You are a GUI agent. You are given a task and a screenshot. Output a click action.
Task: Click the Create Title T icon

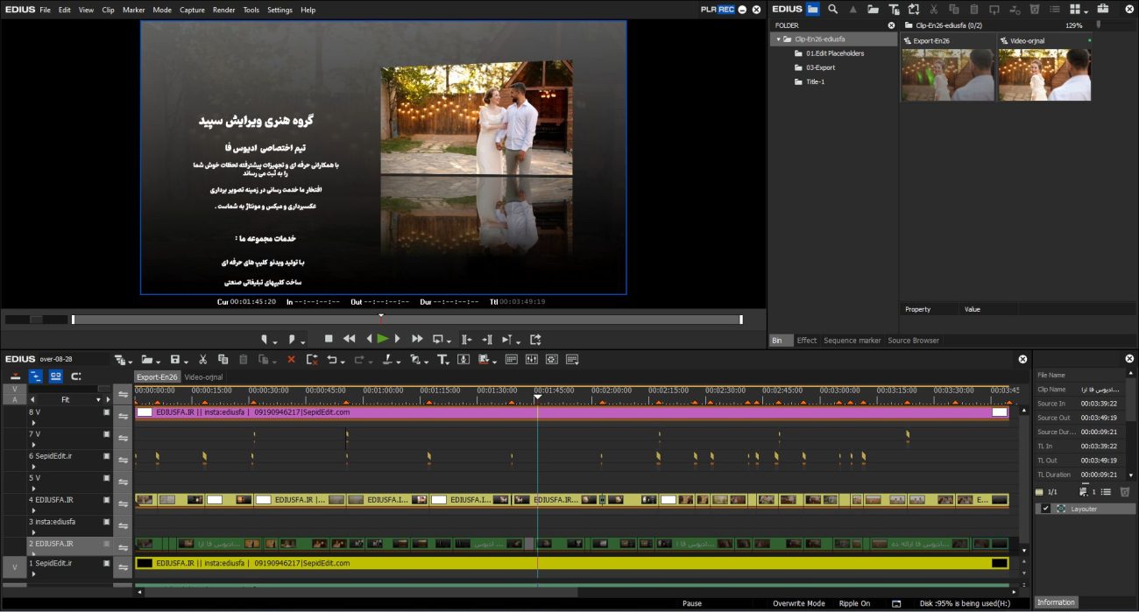442,360
